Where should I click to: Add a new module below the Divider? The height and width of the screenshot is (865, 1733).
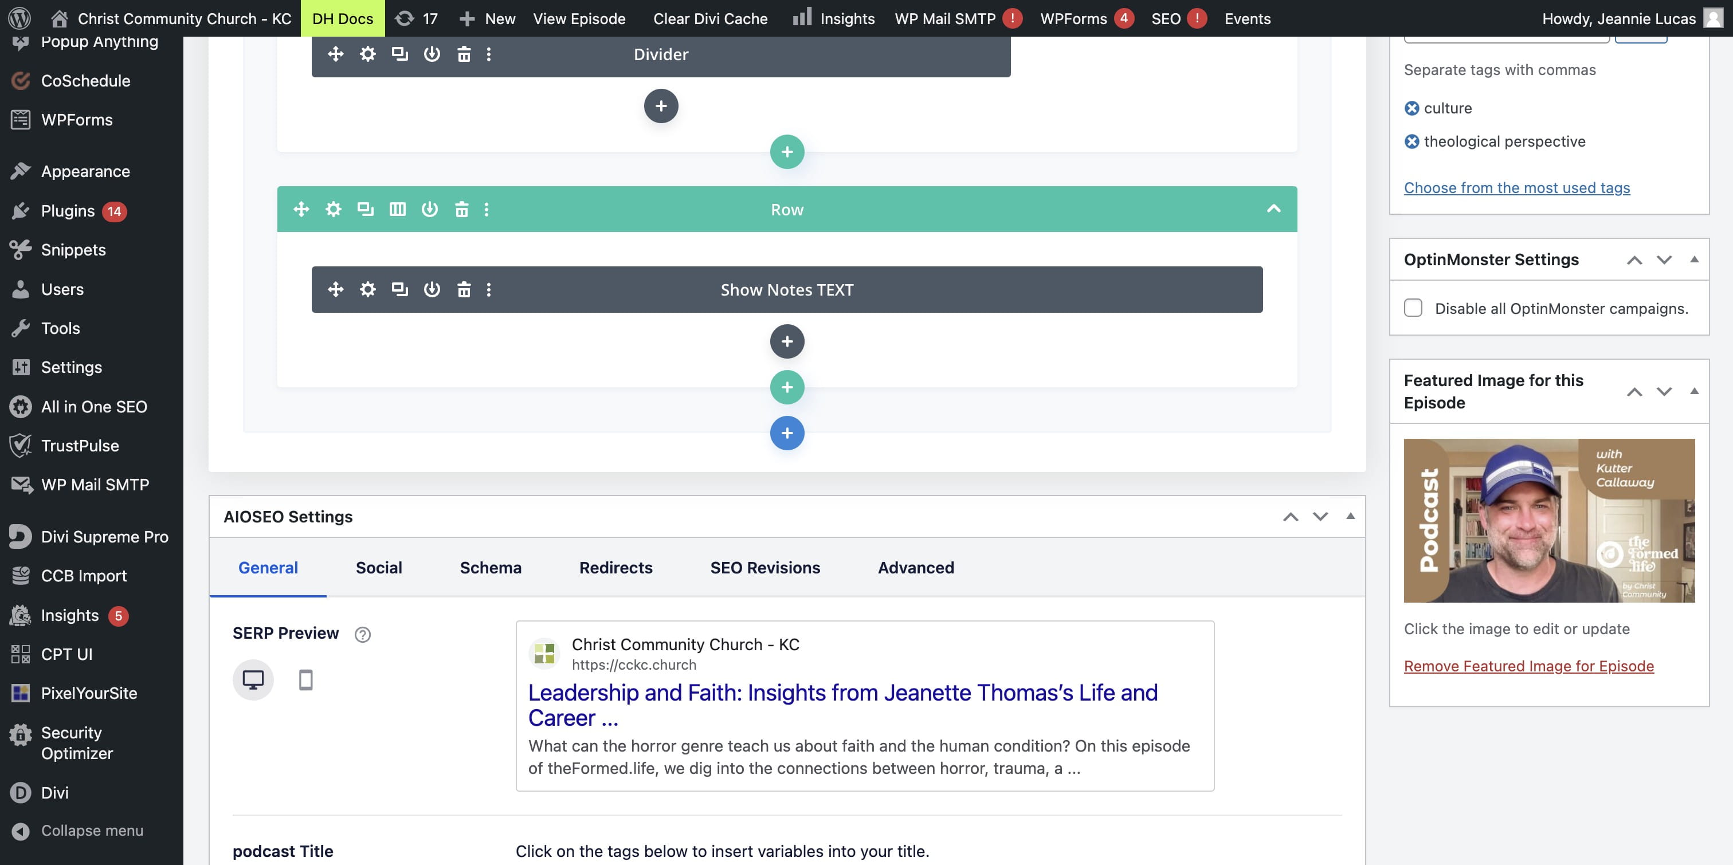tap(661, 105)
